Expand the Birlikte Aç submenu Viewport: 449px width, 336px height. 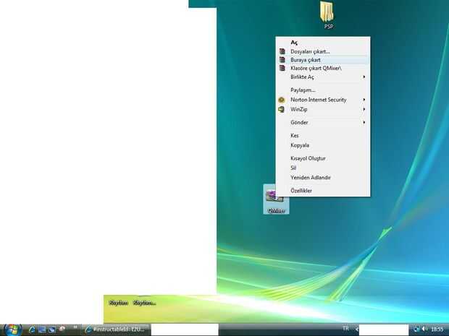point(323,77)
